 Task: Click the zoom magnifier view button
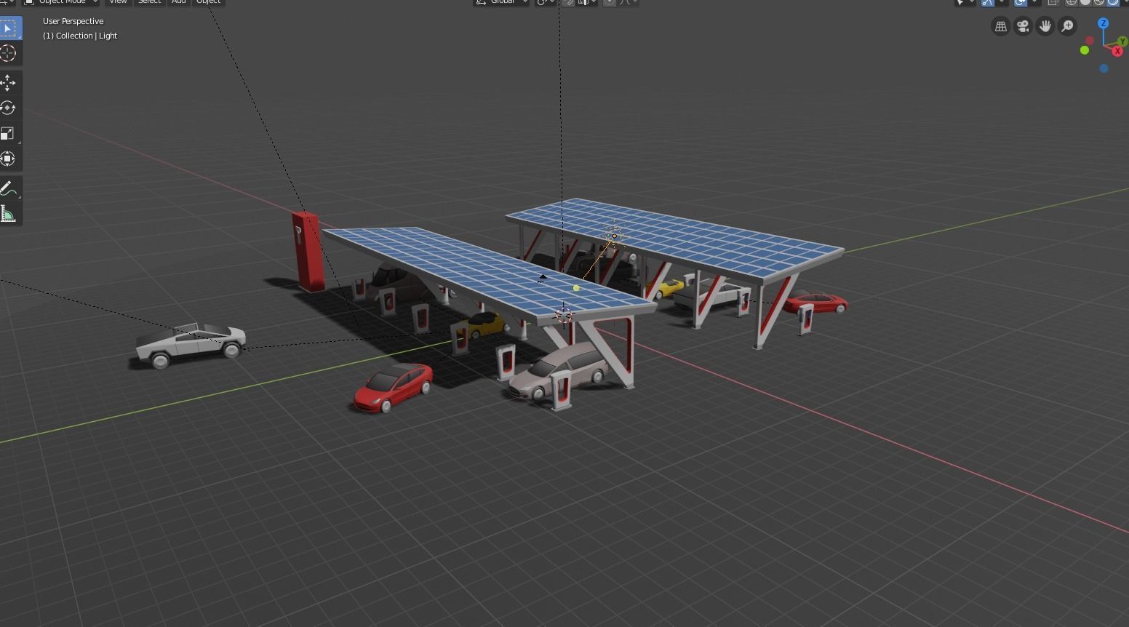pyautogui.click(x=1067, y=27)
